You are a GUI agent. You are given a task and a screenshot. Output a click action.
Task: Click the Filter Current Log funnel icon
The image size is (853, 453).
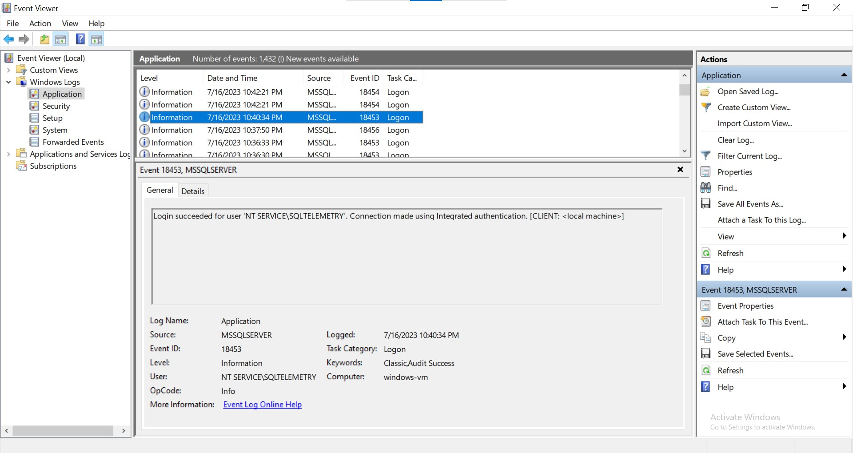706,155
